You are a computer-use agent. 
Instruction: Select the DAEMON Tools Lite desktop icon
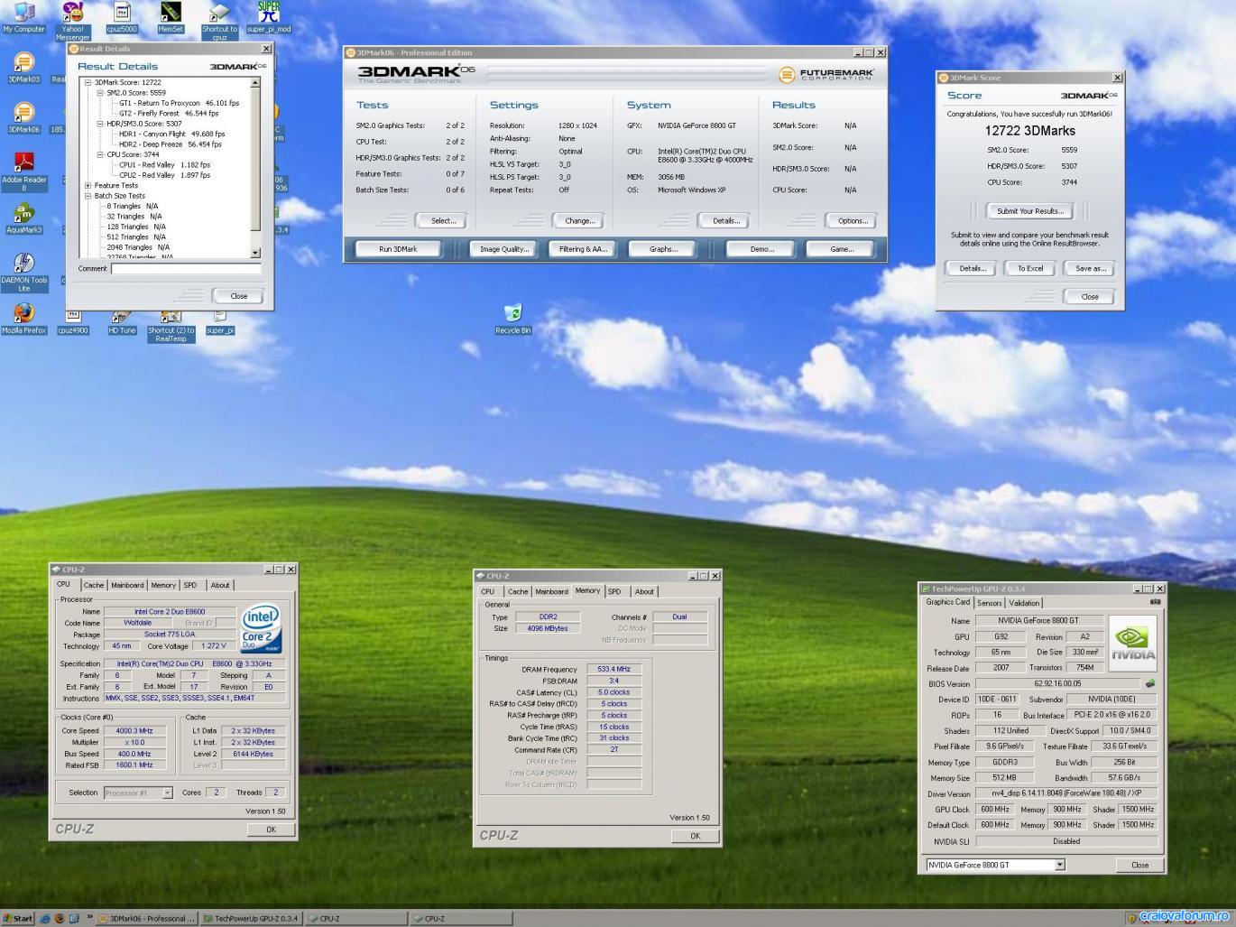coord(23,273)
